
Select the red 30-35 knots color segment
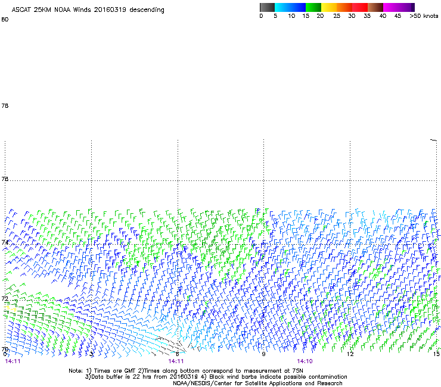(x=360, y=7)
